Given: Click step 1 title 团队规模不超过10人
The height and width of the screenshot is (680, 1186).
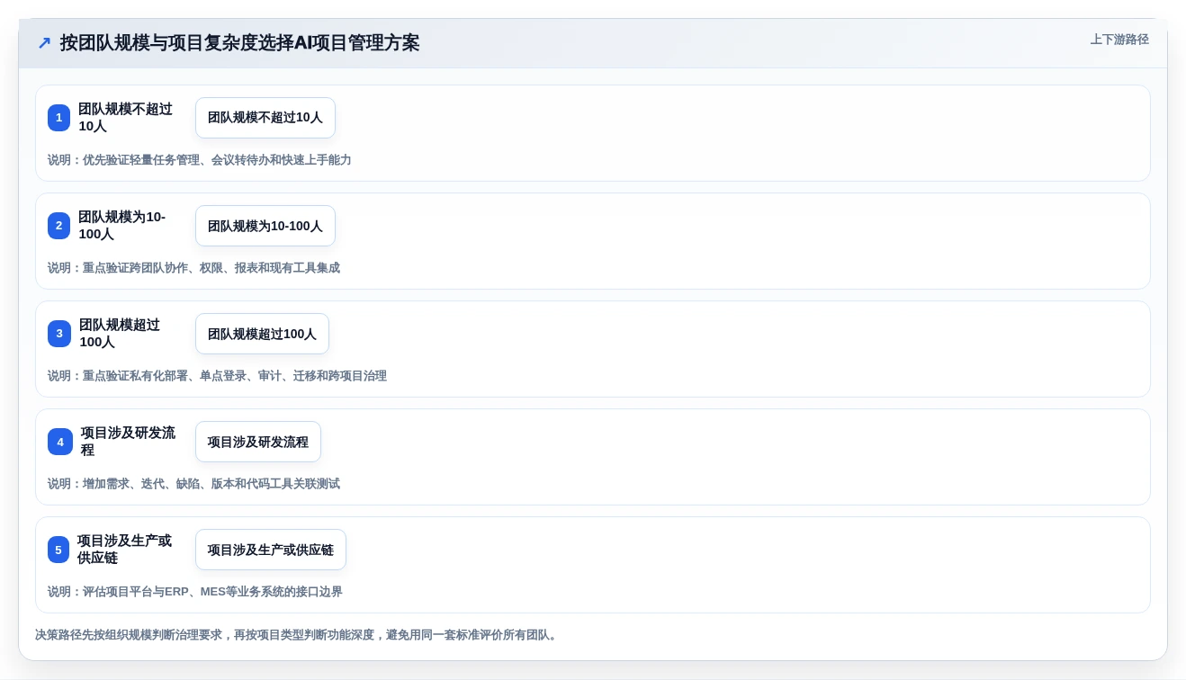Looking at the screenshot, I should click(125, 118).
